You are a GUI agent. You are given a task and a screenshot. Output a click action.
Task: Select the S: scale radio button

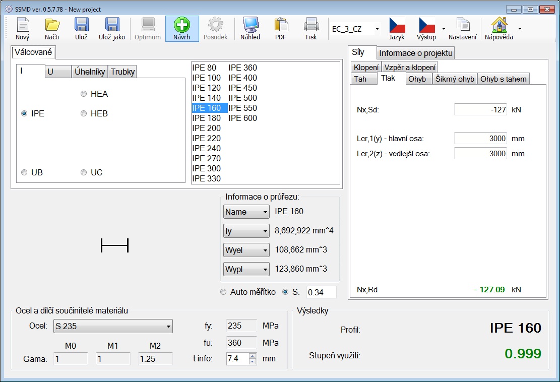pyautogui.click(x=285, y=292)
